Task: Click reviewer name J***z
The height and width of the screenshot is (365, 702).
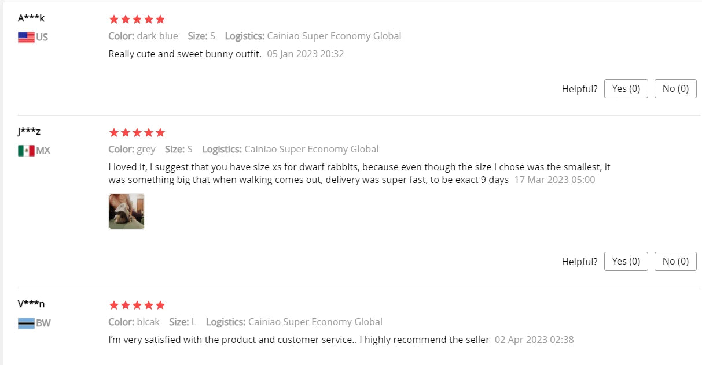Action: click(29, 131)
